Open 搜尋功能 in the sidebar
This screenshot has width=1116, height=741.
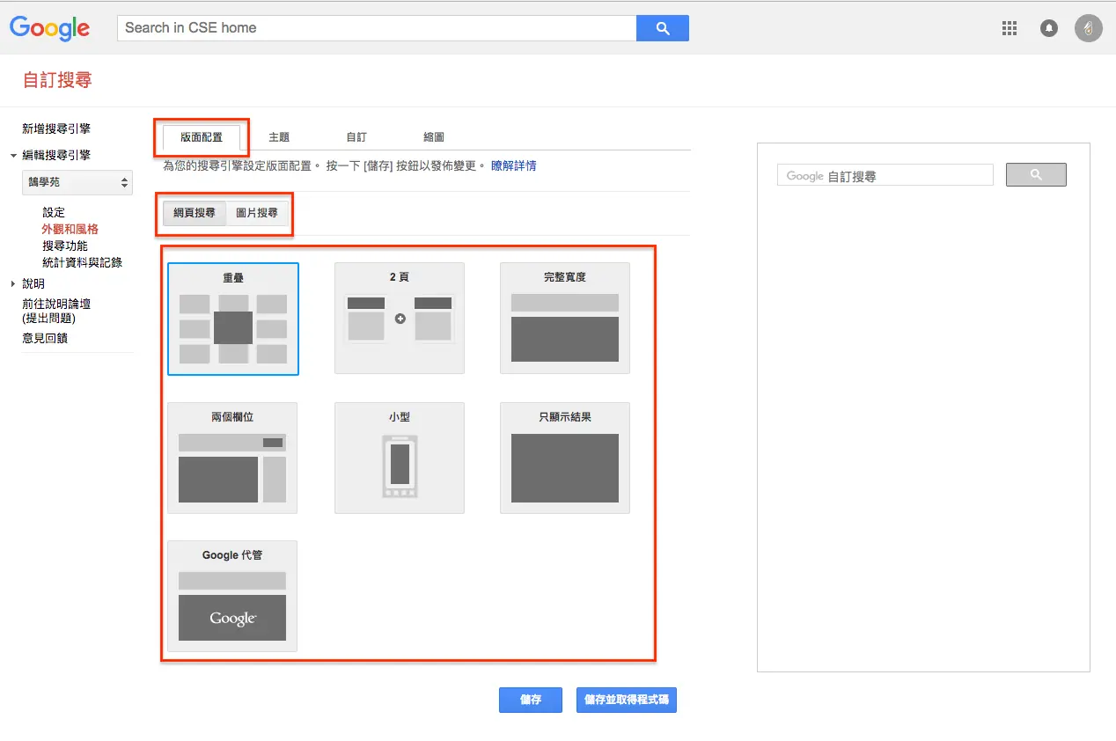click(65, 246)
